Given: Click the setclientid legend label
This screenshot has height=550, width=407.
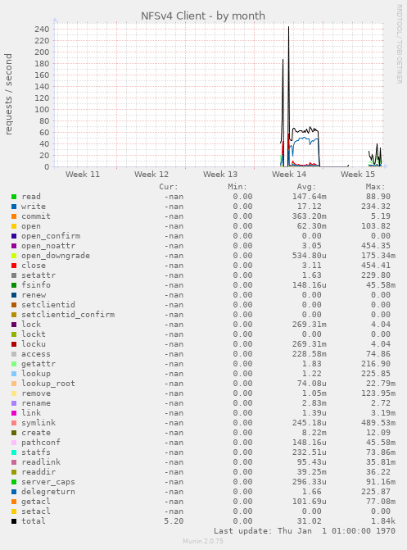Looking at the screenshot, I should pos(48,305).
